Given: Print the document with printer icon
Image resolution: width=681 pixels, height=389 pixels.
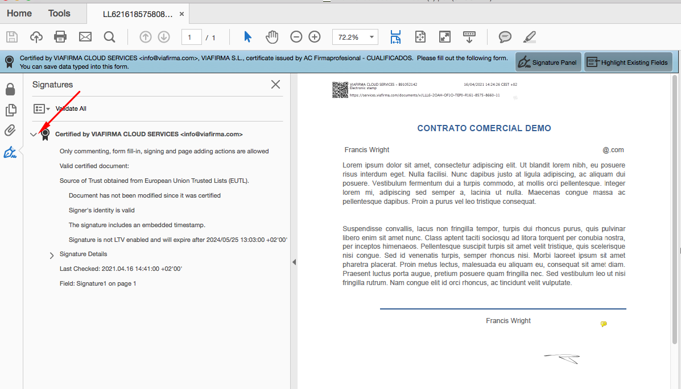Looking at the screenshot, I should pyautogui.click(x=60, y=37).
